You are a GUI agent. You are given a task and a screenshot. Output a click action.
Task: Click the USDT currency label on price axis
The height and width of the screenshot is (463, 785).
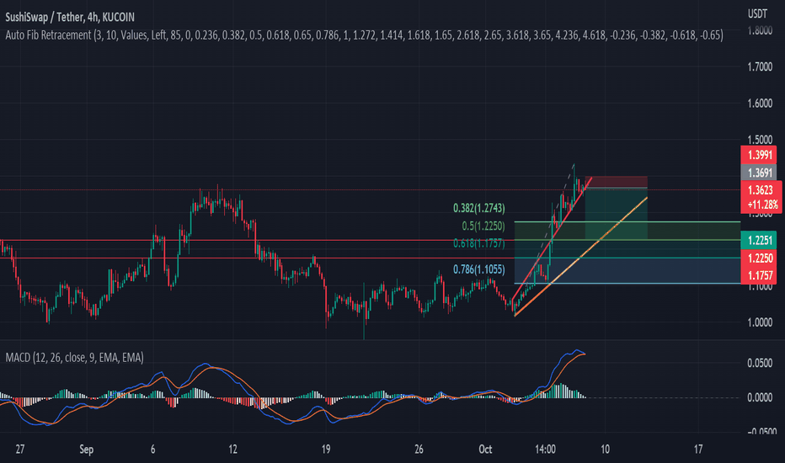pyautogui.click(x=757, y=13)
